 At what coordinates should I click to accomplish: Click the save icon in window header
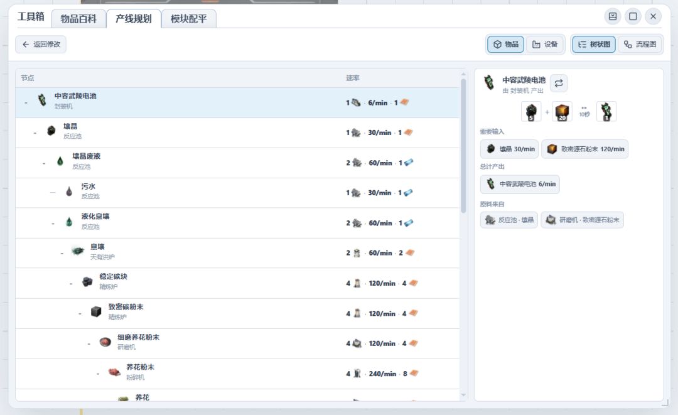[x=613, y=16]
